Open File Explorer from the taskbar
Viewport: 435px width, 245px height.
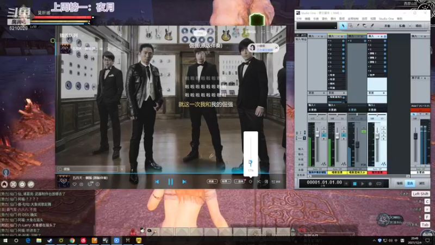tap(39, 241)
